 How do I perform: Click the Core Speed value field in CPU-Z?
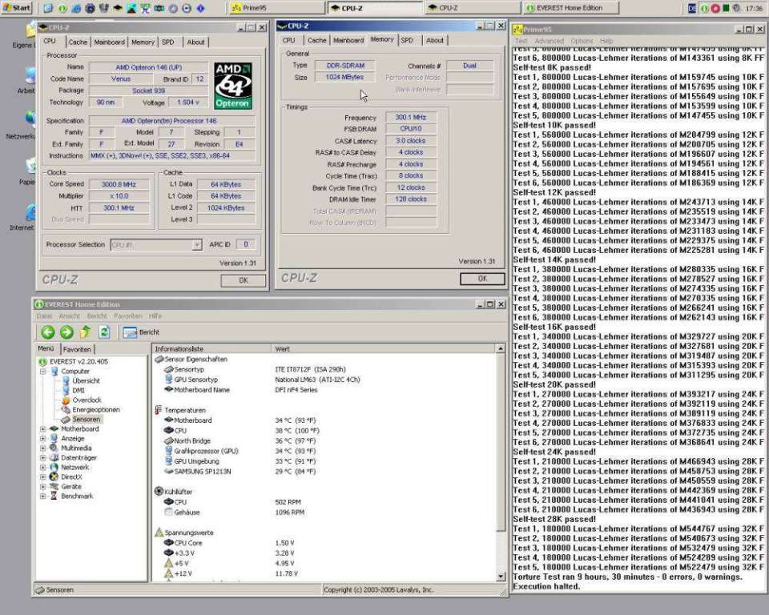coord(119,184)
